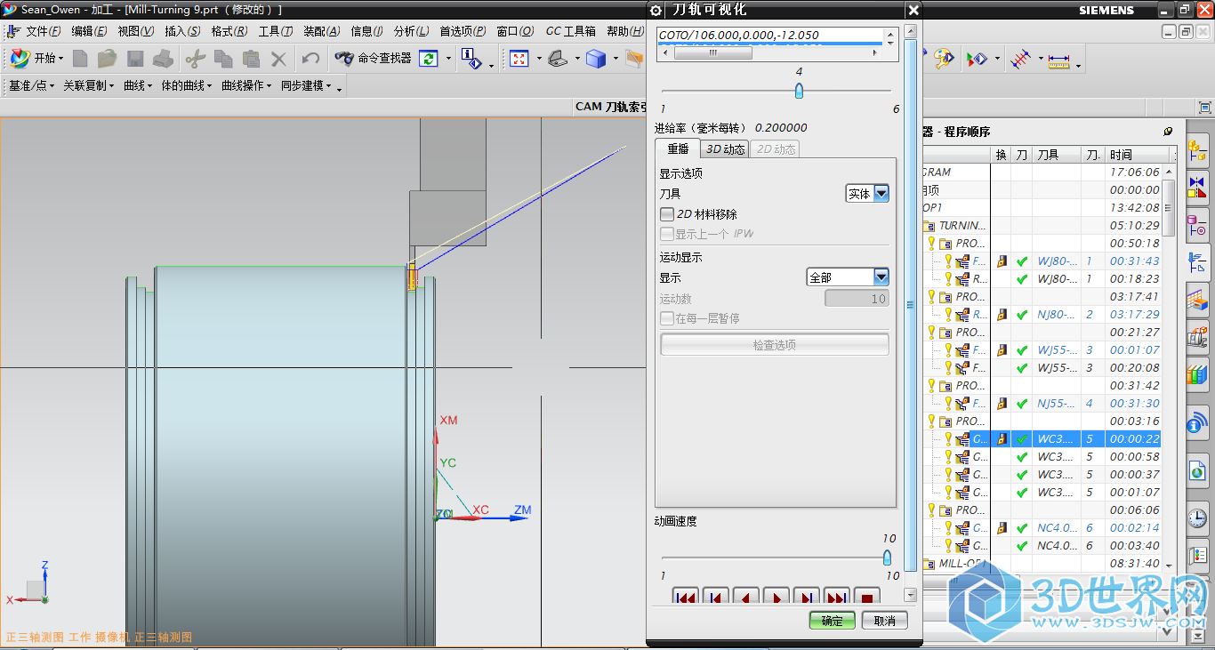Expand the 关联复制 toolbar dropdown

(88, 86)
